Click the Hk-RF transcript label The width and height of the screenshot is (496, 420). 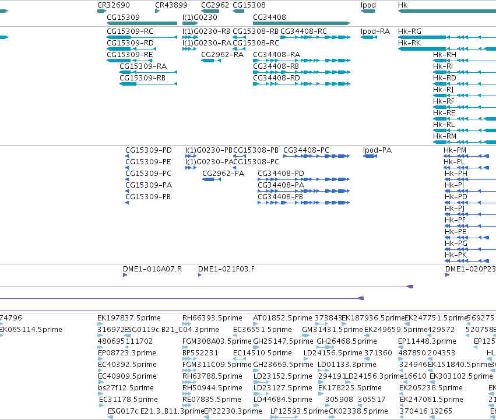(444, 101)
